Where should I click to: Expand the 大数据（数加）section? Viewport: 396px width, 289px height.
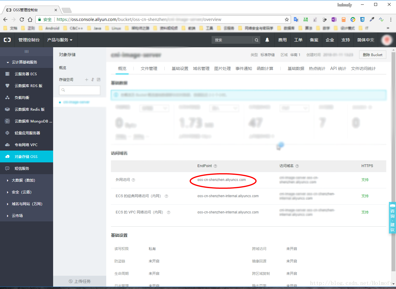[27, 180]
